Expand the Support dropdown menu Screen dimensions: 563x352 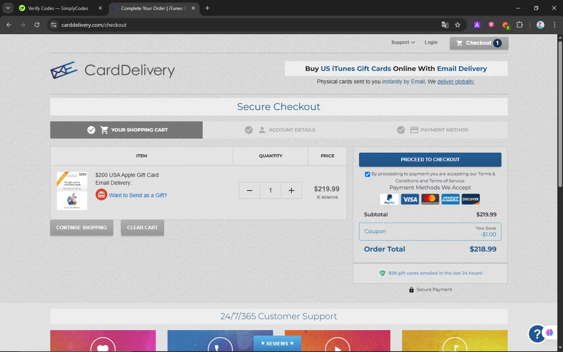pos(403,42)
